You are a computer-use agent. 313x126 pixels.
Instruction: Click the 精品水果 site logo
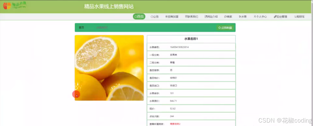[15, 5]
